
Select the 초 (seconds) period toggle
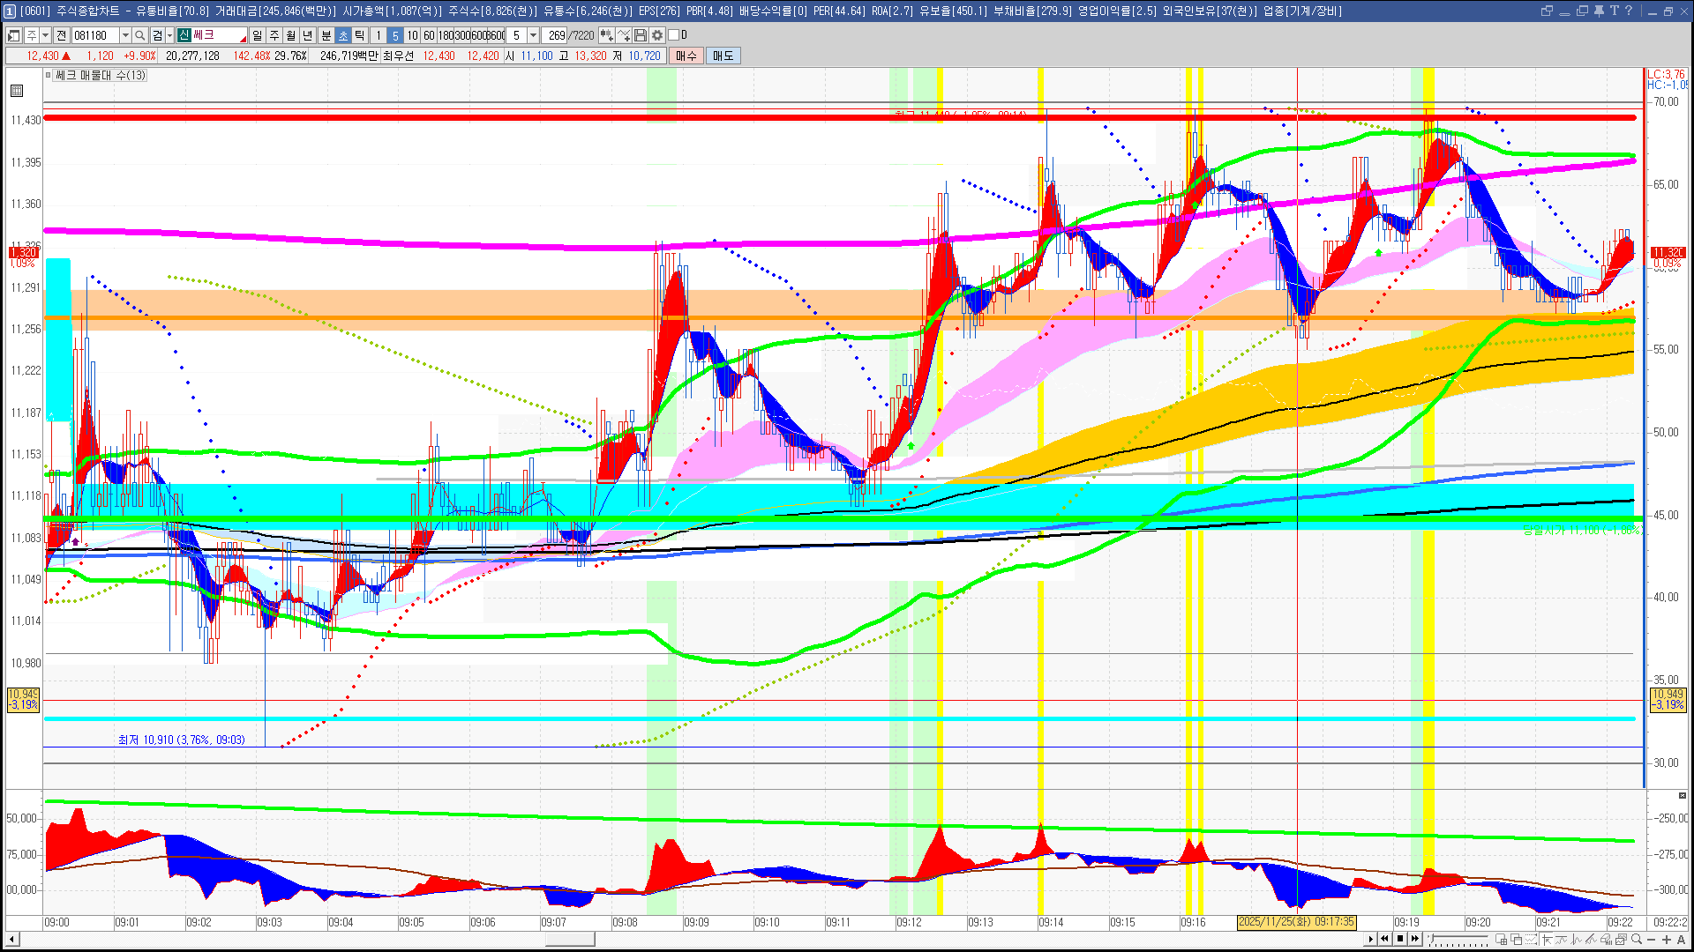point(343,35)
